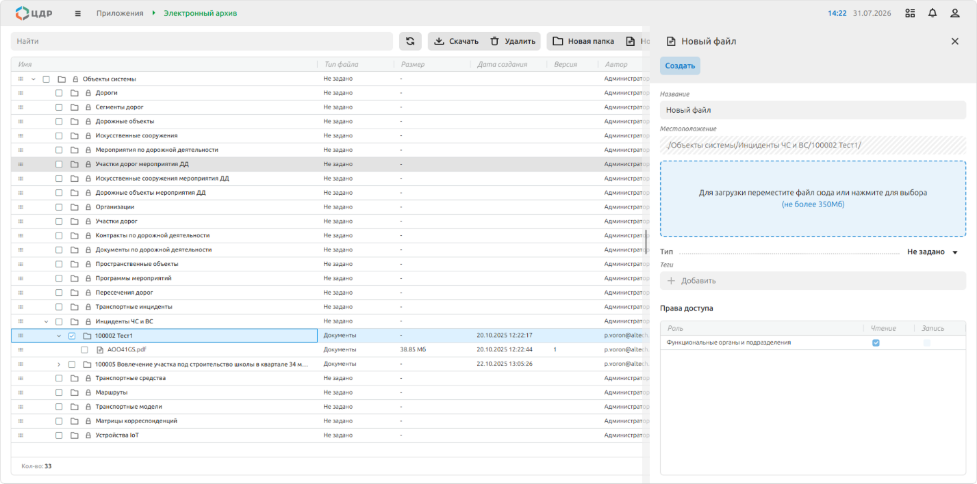977x484 pixels.
Task: Click the file icon of AOO41GS.pdf
Action: click(99, 349)
